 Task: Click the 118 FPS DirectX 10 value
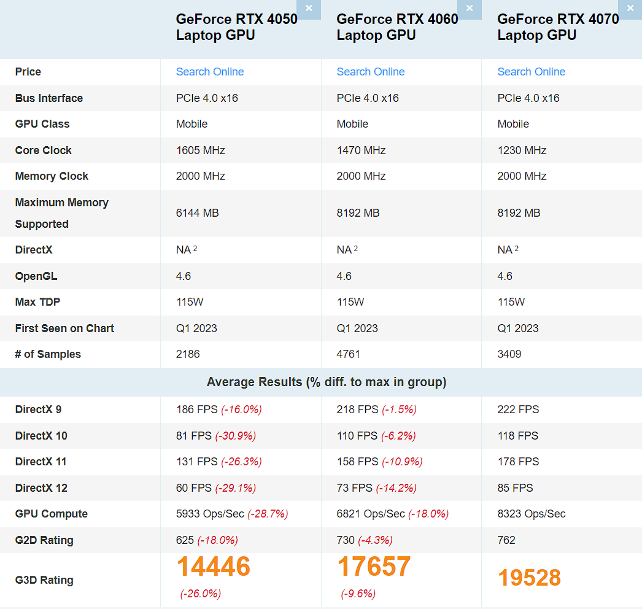click(x=517, y=436)
